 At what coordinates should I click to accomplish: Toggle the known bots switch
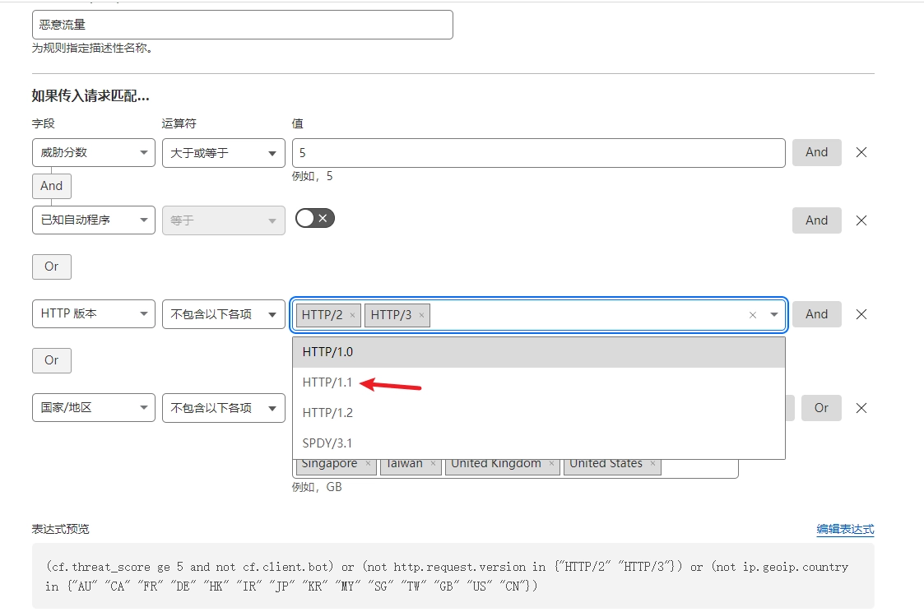coord(315,218)
